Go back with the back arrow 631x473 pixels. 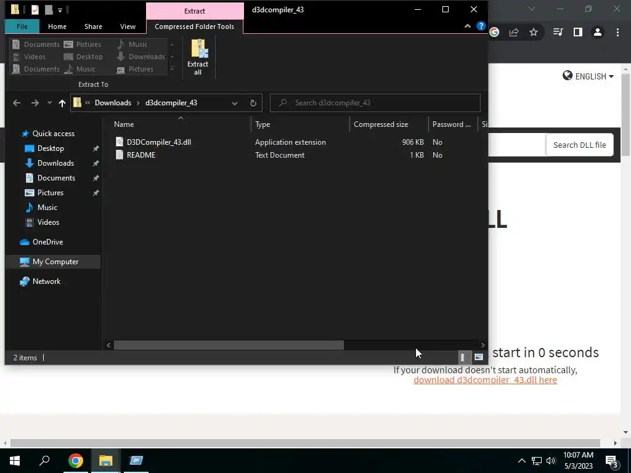coord(17,103)
